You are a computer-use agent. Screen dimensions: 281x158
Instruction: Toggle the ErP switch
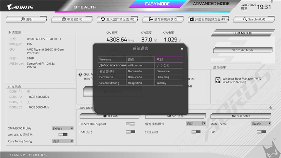click(x=261, y=132)
